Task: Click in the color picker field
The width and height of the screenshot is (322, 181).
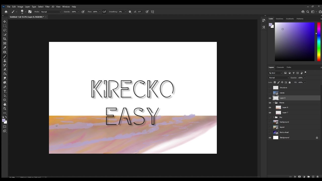Action: click(295, 42)
